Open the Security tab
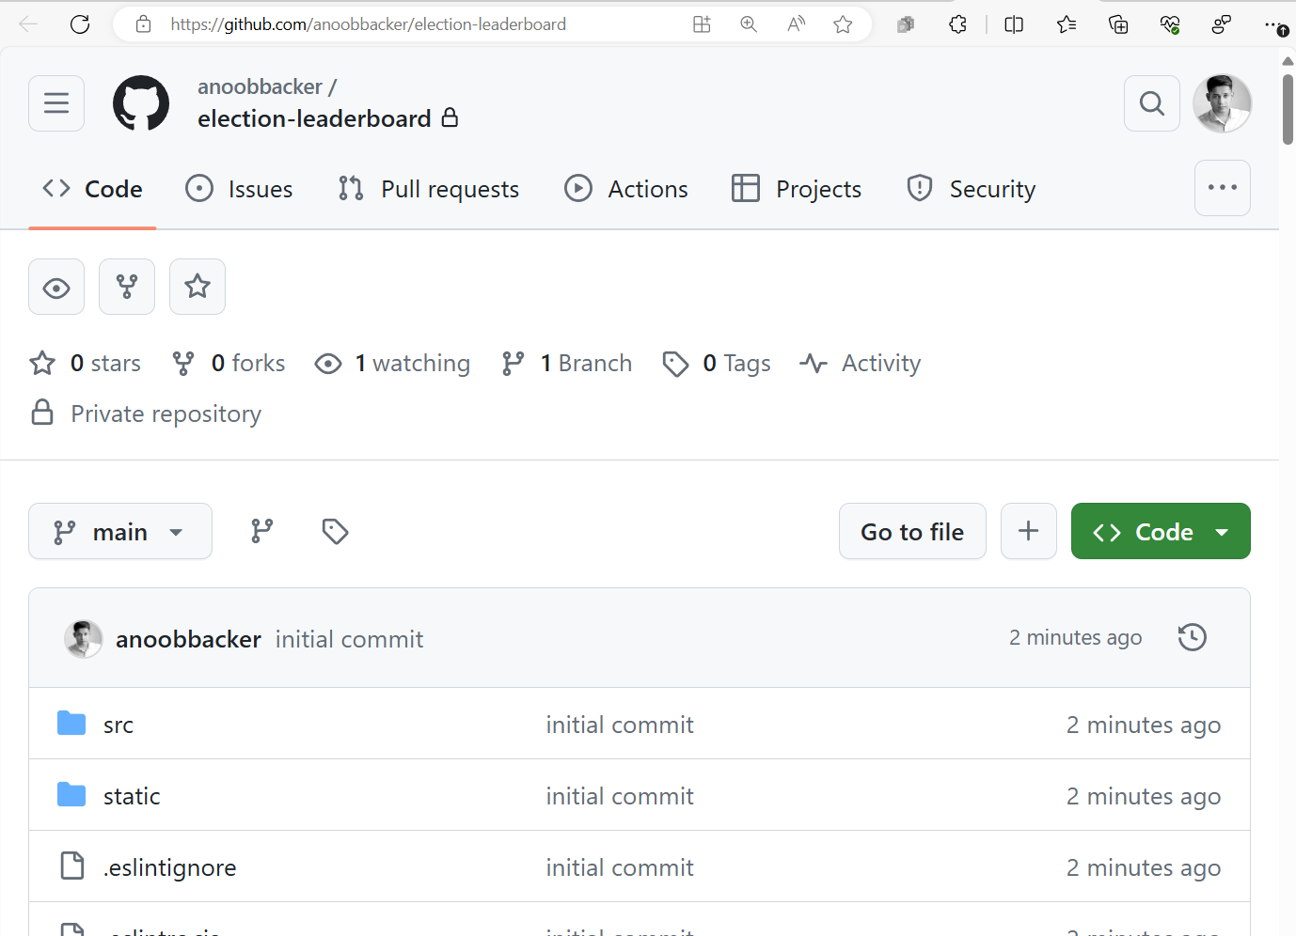 click(972, 189)
